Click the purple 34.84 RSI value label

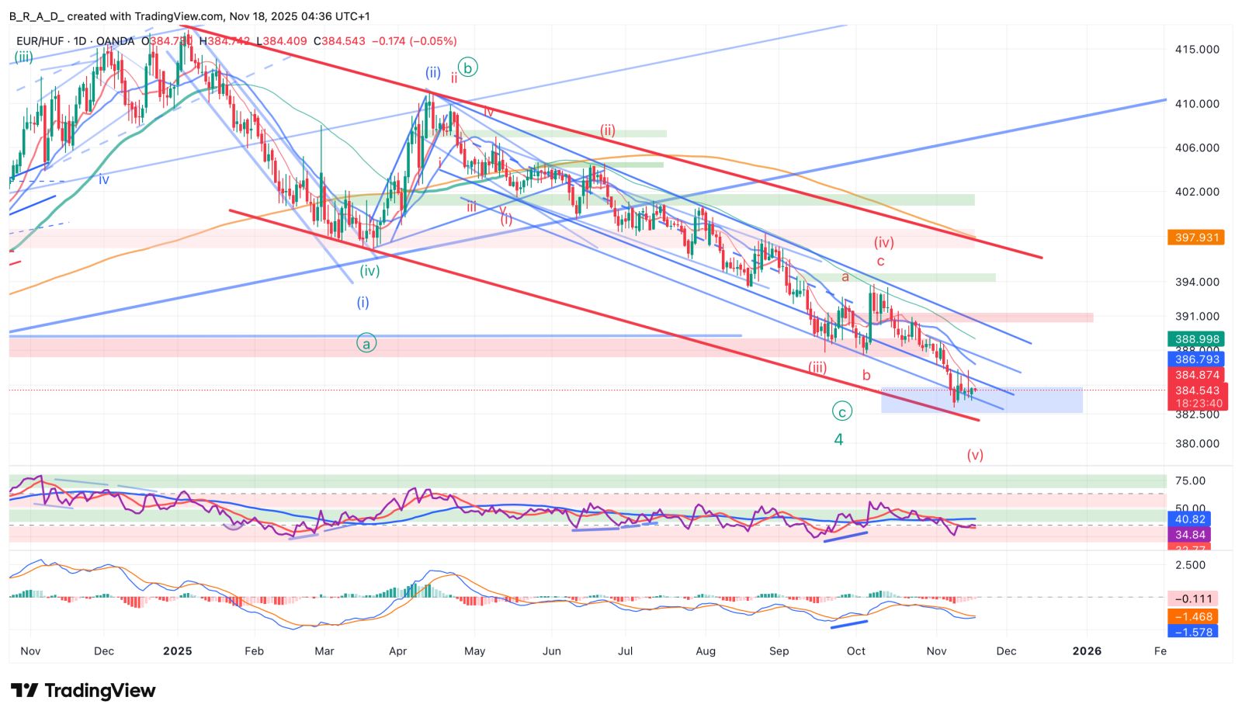click(1190, 535)
